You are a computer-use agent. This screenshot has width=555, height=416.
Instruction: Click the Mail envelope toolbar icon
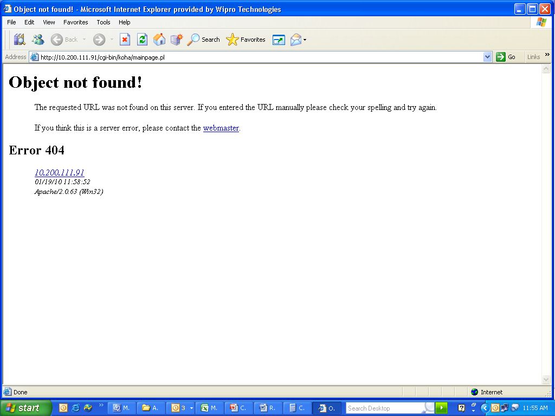tap(295, 40)
